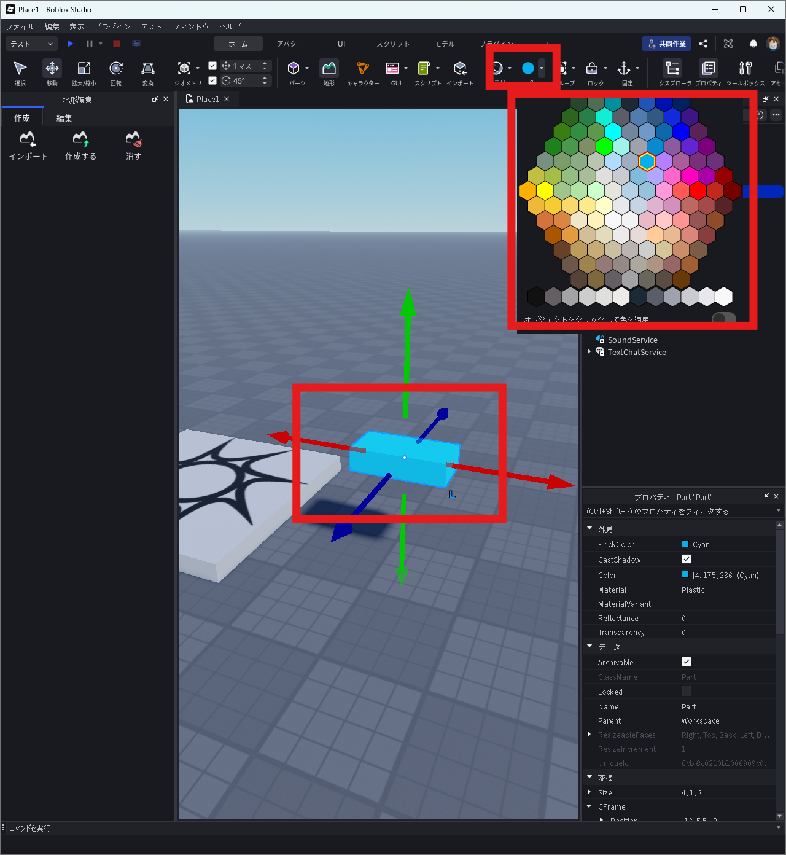Expand the Size property row
The image size is (786, 855).
coord(589,792)
